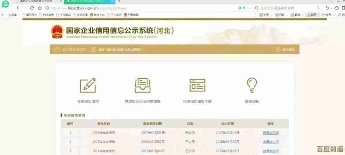Expand the dropdown arrow beside 扩展
Screen dimensions: 345x155
click(x=272, y=15)
